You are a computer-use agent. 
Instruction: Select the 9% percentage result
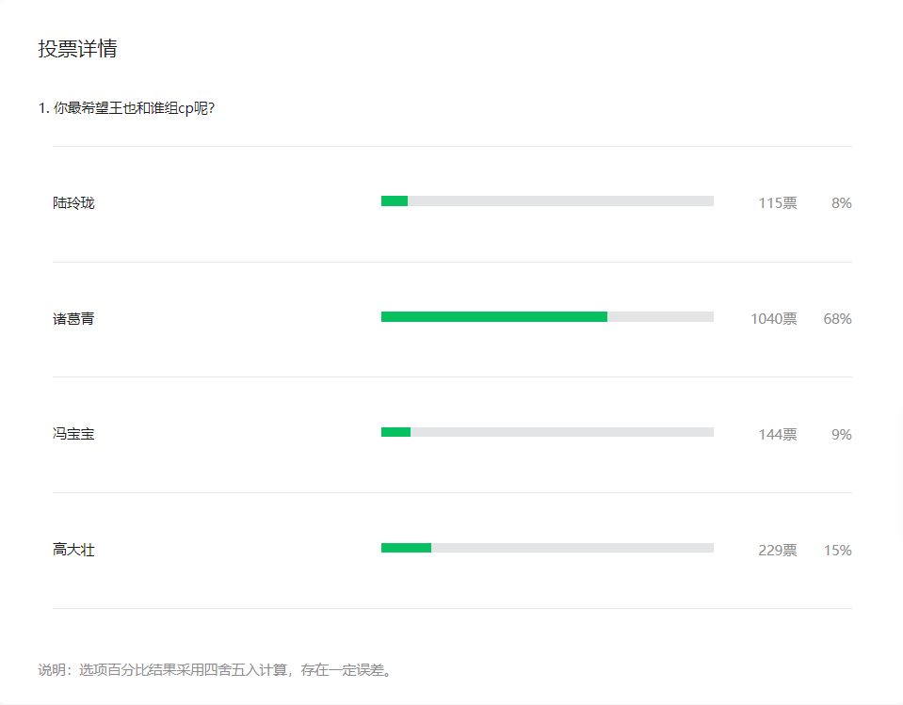click(841, 435)
